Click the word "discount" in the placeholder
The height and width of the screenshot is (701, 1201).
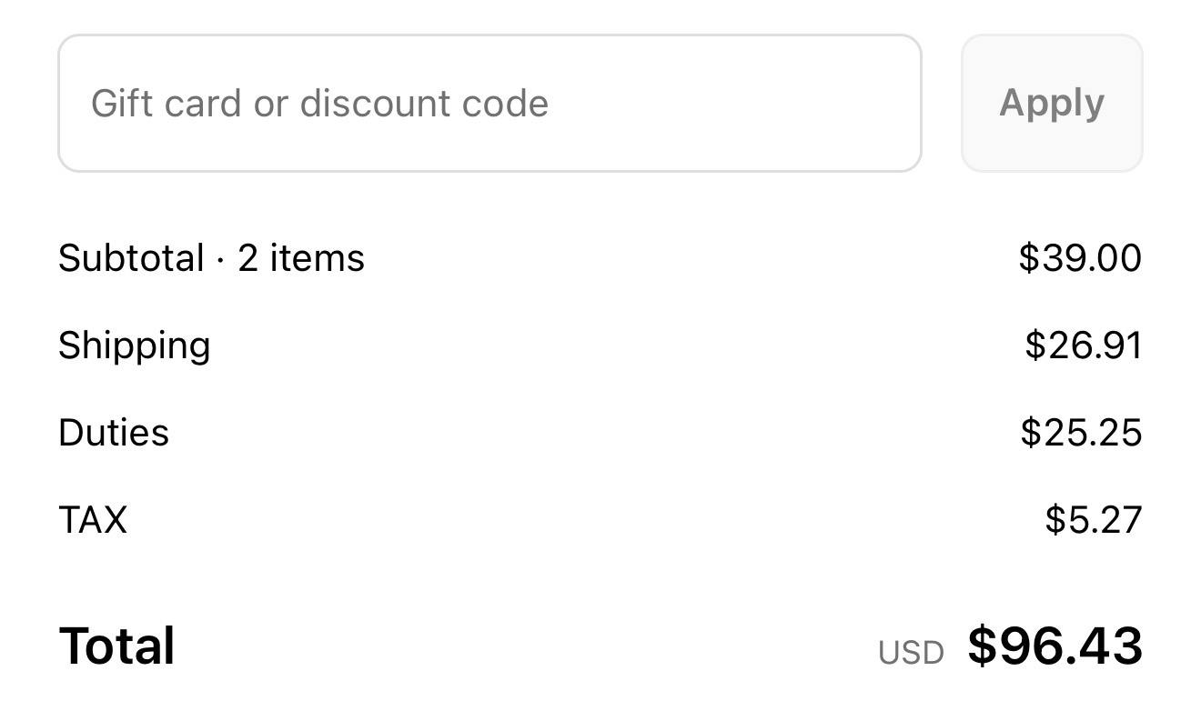375,104
